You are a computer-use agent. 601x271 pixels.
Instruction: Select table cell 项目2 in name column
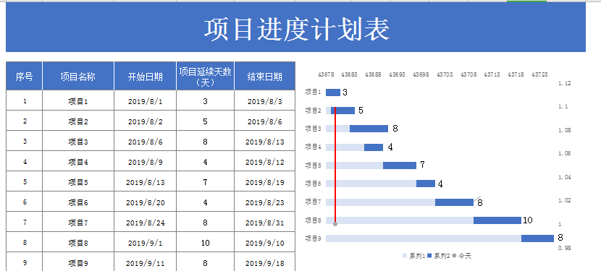click(x=78, y=121)
